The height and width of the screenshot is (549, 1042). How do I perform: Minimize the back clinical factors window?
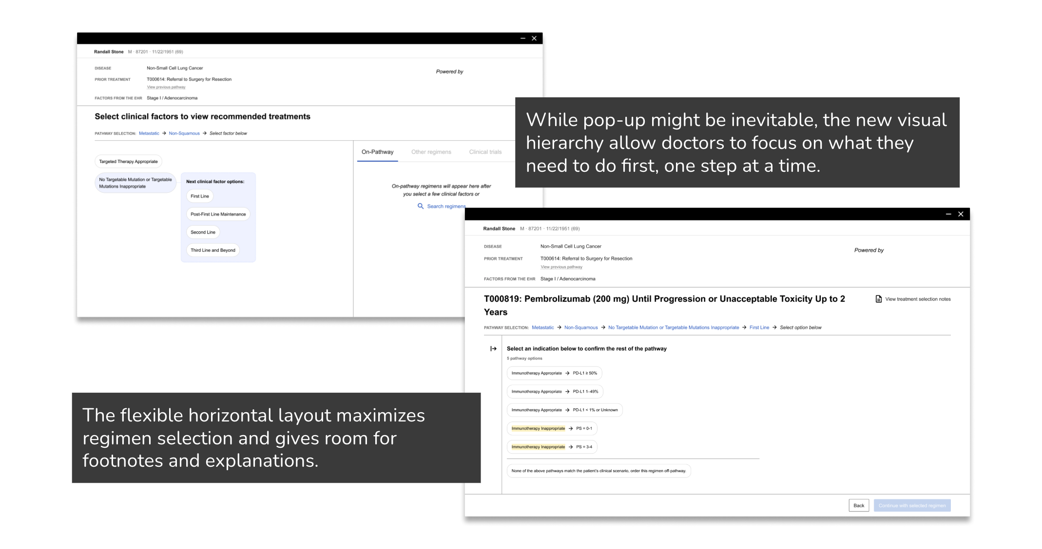tap(522, 38)
